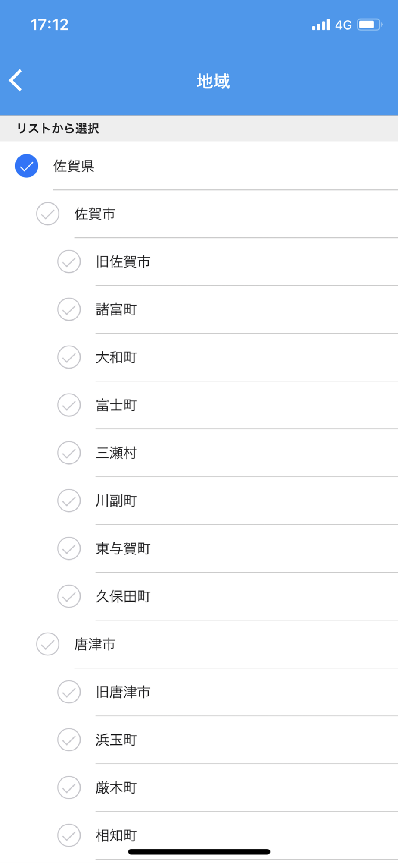Tap the 佐賀県 prefecture label
398x863 pixels.
tap(74, 166)
